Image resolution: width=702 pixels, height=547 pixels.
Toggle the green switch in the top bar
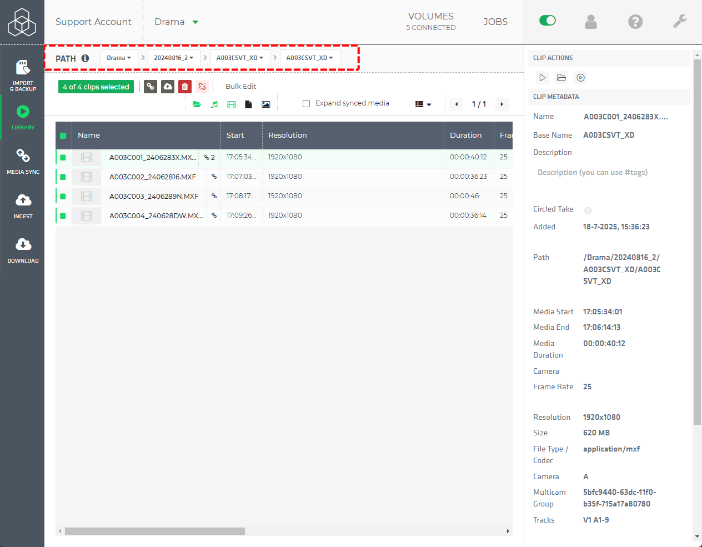[548, 20]
